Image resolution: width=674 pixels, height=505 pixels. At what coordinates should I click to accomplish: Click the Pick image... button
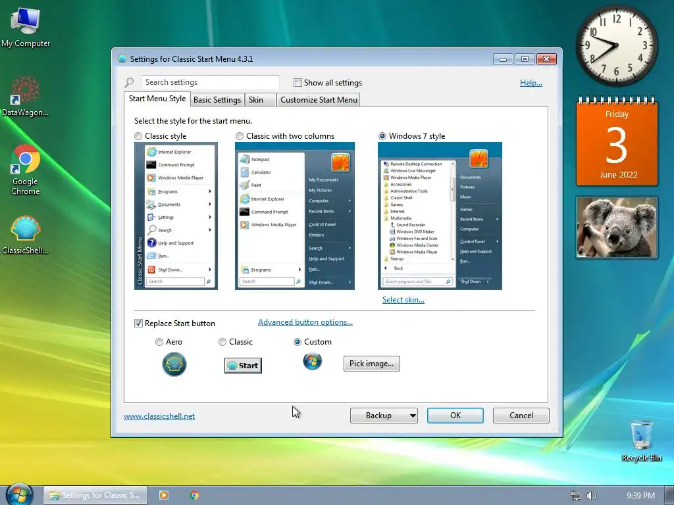tap(371, 363)
